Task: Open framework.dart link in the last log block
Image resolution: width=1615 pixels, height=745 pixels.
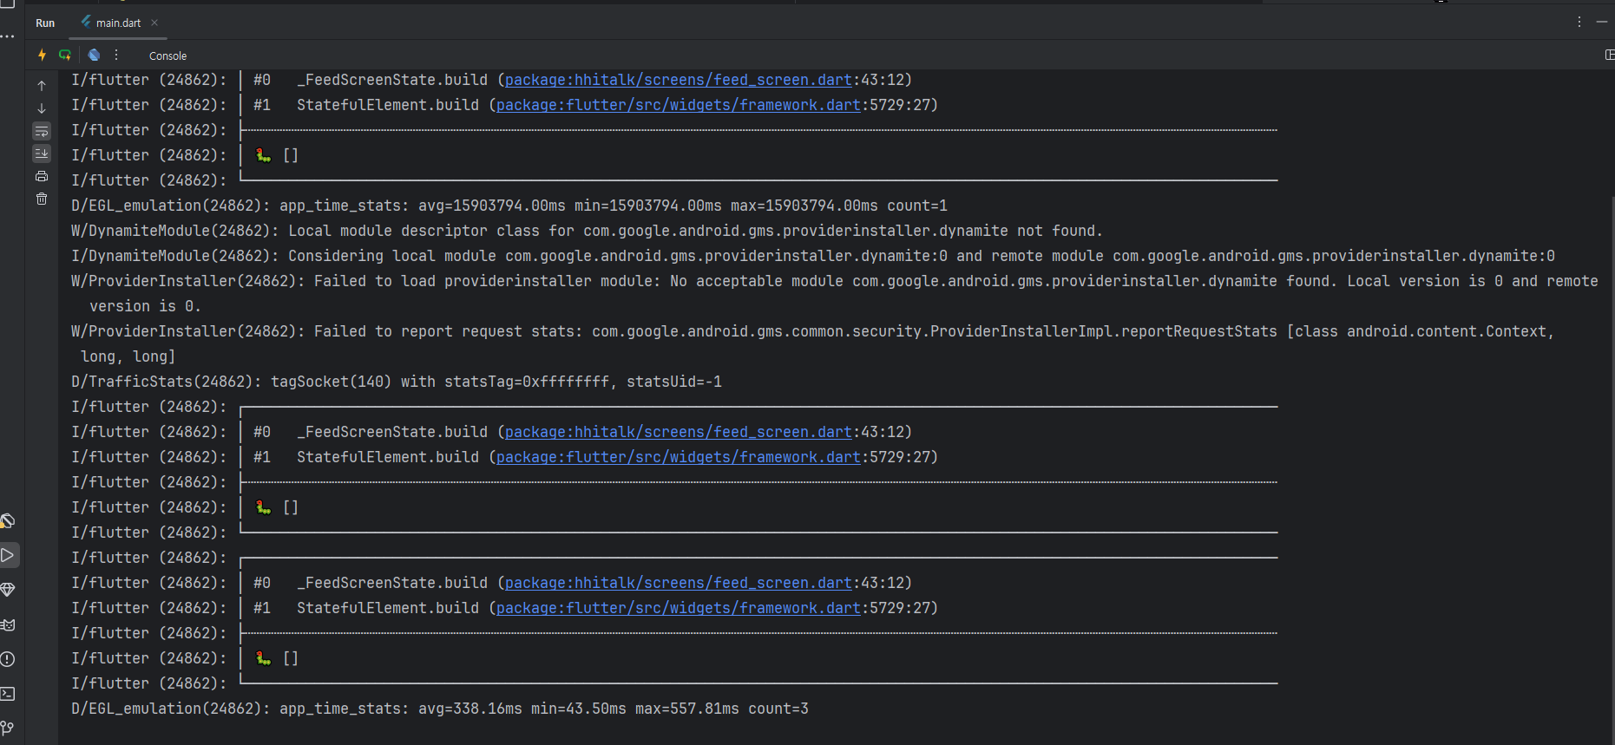Action: pyautogui.click(x=679, y=608)
